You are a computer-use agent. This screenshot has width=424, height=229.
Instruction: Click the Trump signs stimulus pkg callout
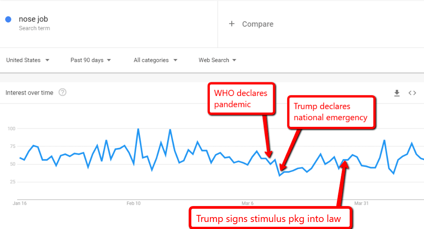[x=269, y=218]
